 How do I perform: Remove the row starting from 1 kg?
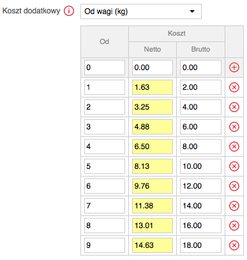pyautogui.click(x=234, y=87)
